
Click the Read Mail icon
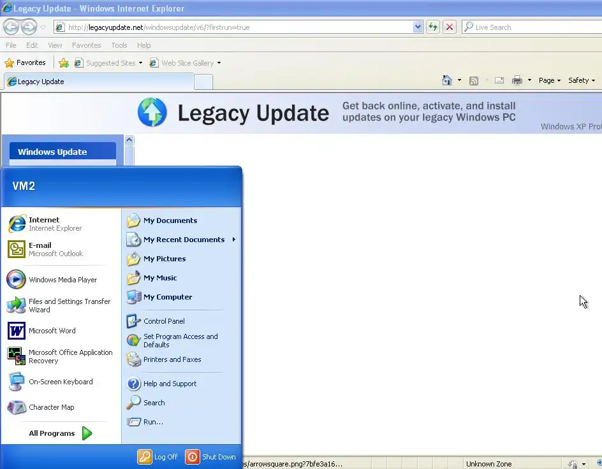point(499,80)
